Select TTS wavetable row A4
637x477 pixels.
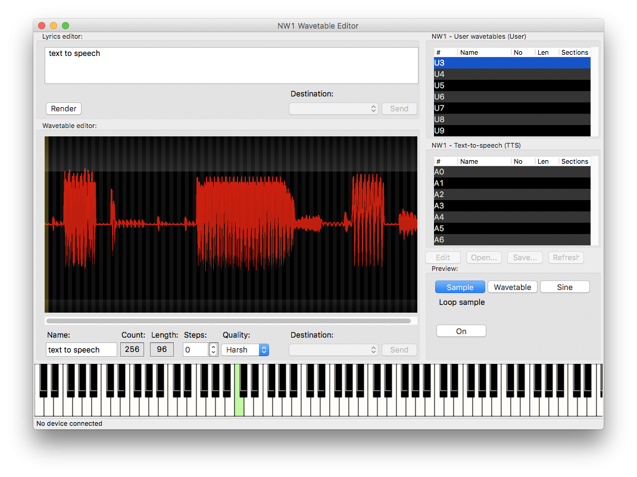512,217
